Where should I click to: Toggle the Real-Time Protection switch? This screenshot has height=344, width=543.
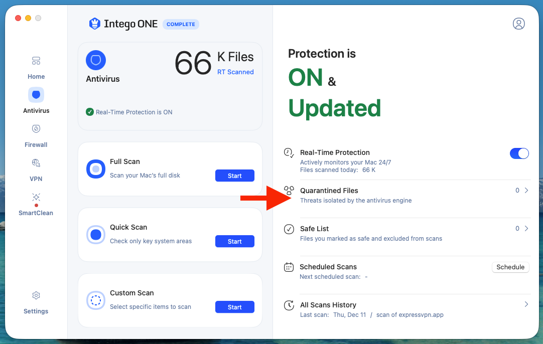[x=519, y=153]
